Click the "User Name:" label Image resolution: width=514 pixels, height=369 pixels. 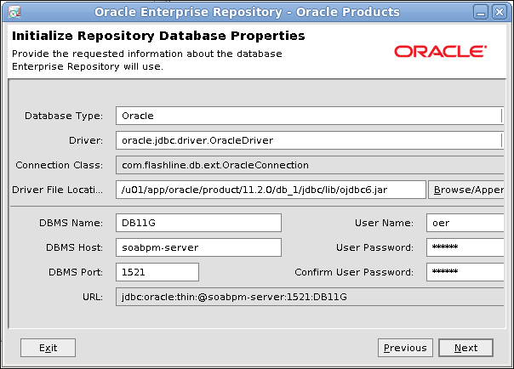click(x=384, y=223)
